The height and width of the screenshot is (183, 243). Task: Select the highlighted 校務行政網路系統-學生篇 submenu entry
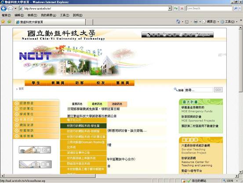pos(83,126)
